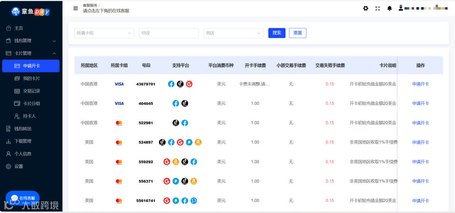Open the notification bell icon

click(390, 8)
